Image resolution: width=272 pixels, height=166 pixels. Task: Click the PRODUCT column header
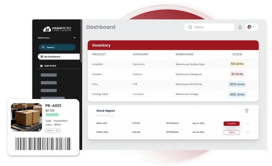[99, 54]
